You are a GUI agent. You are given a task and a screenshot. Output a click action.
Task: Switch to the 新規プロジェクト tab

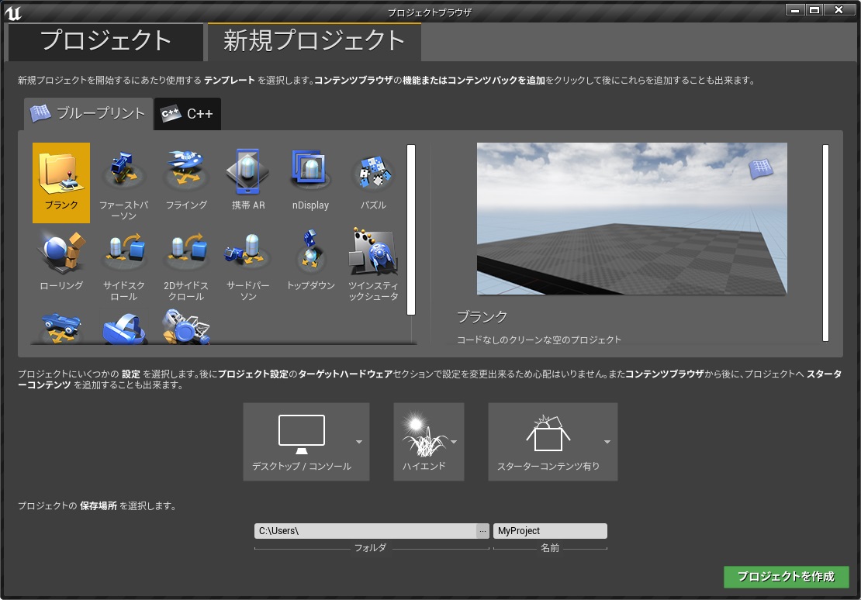[x=314, y=41]
